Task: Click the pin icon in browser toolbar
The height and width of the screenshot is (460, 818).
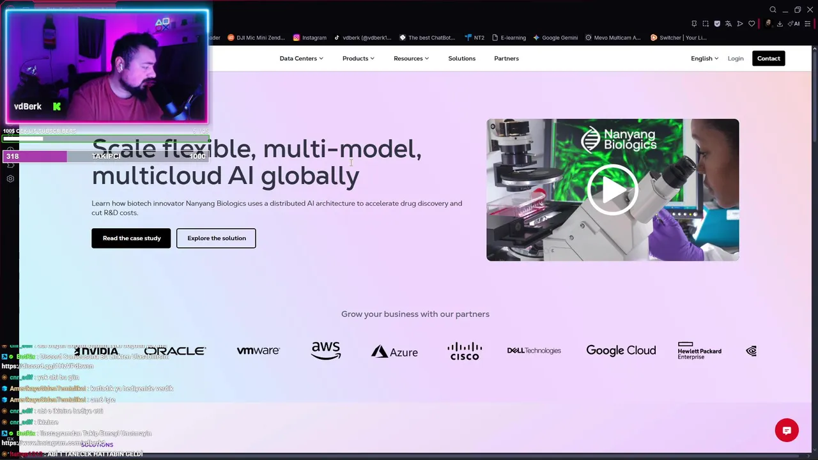Action: [694, 24]
